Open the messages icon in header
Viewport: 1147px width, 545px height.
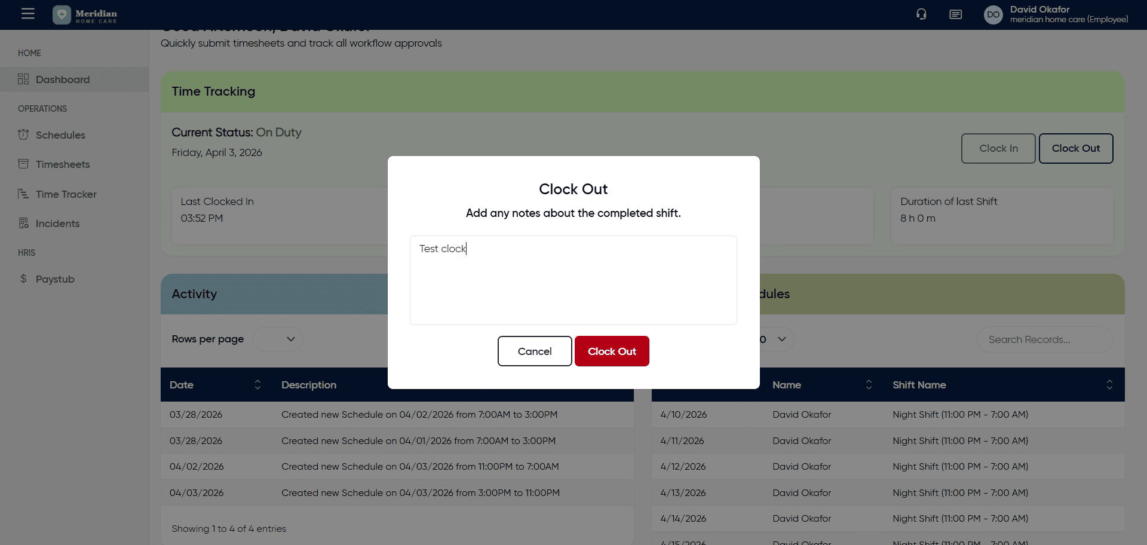(x=955, y=14)
